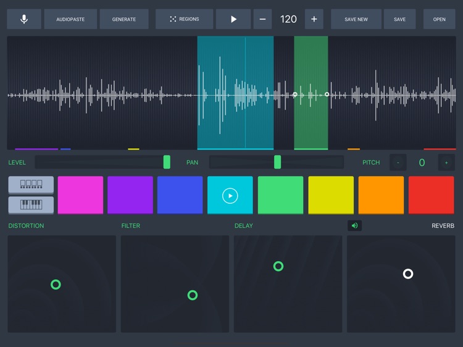The height and width of the screenshot is (347, 463).
Task: Select the 120 tempo value
Action: [x=288, y=19]
